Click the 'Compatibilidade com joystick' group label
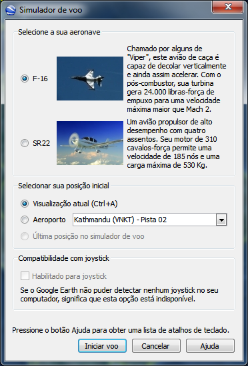The image size is (248, 366). pos(63,258)
